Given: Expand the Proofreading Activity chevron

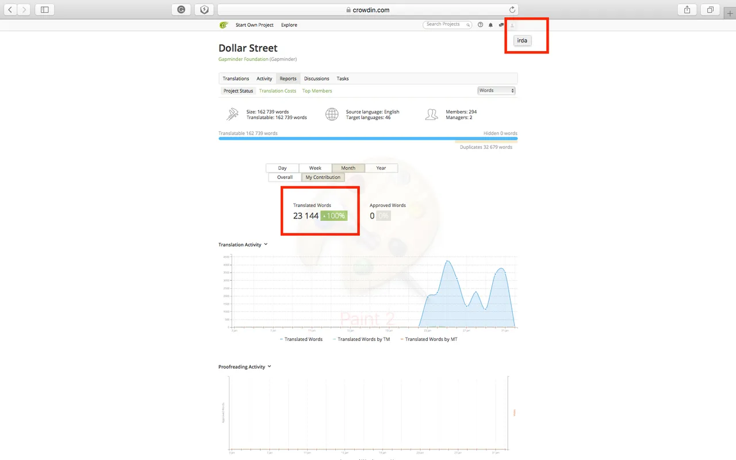Looking at the screenshot, I should click(x=269, y=366).
